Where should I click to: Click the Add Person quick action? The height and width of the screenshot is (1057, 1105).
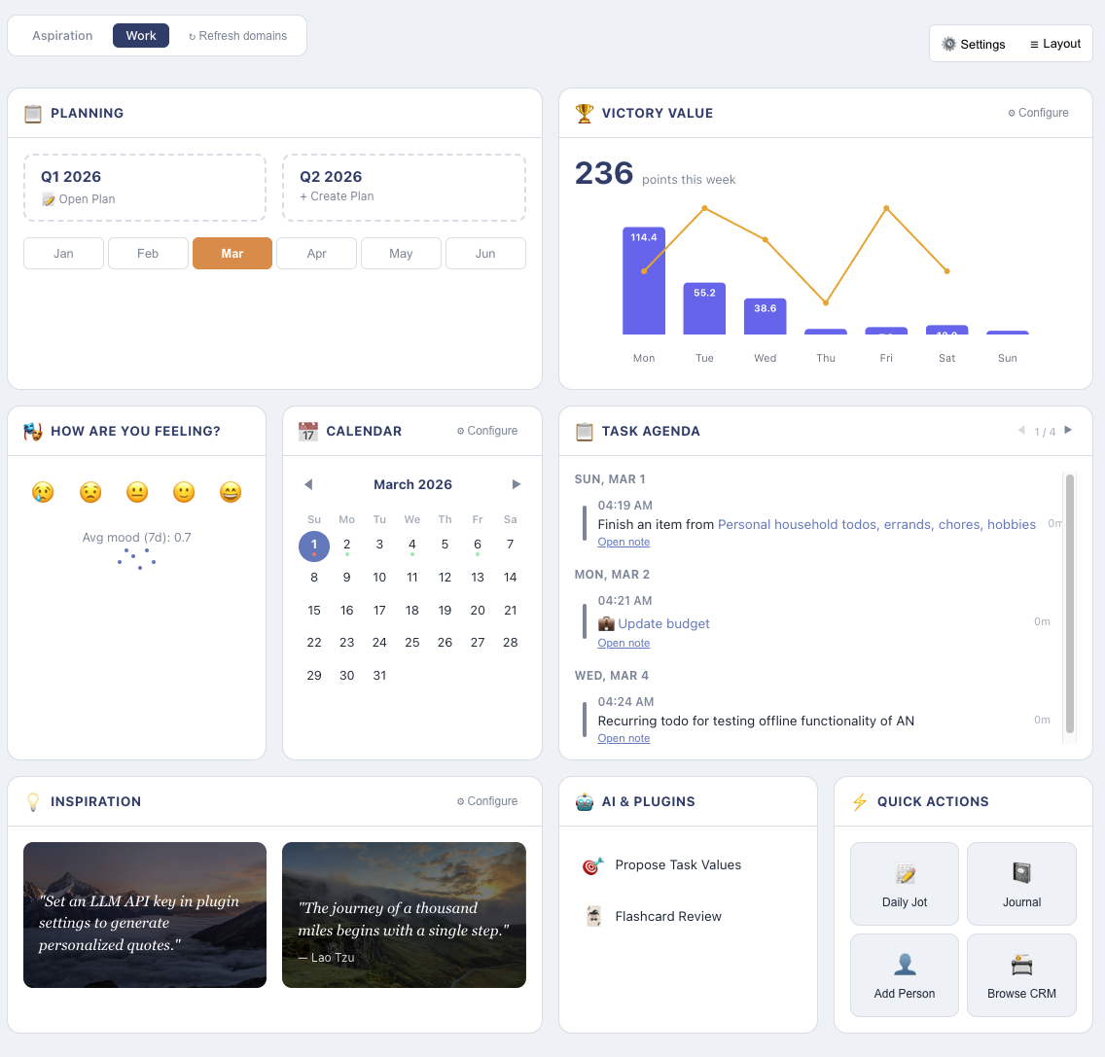pos(905,975)
